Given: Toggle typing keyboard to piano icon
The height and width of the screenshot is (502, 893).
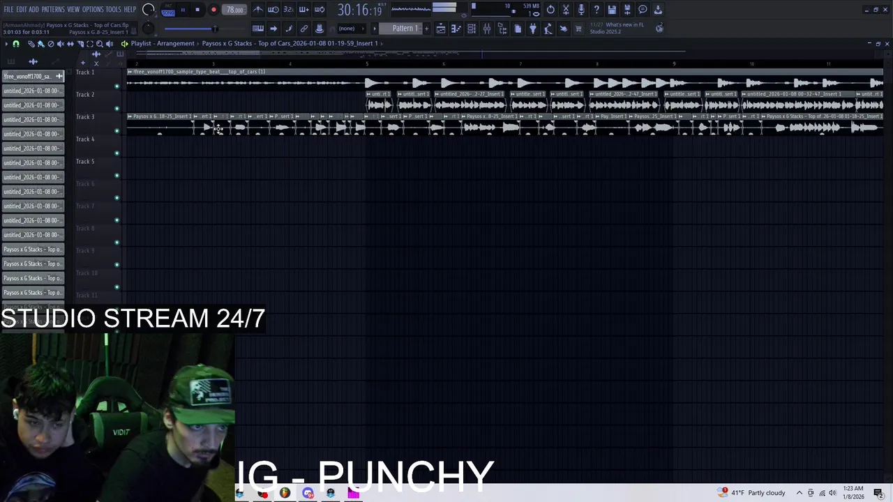Looking at the screenshot, I should pyautogui.click(x=257, y=29).
